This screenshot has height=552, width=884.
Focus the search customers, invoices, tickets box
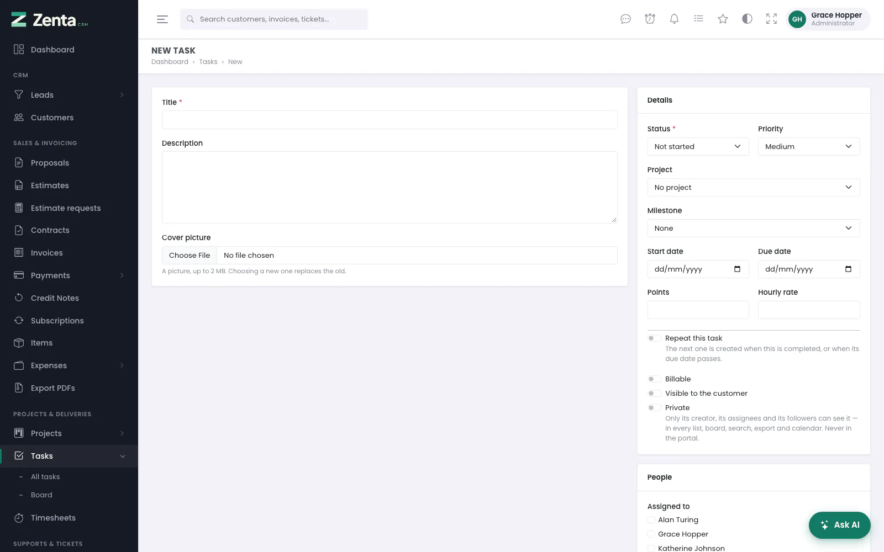coord(274,19)
